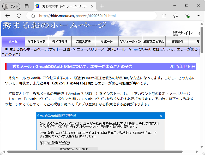Click the browser back arrow

[x=8, y=16]
